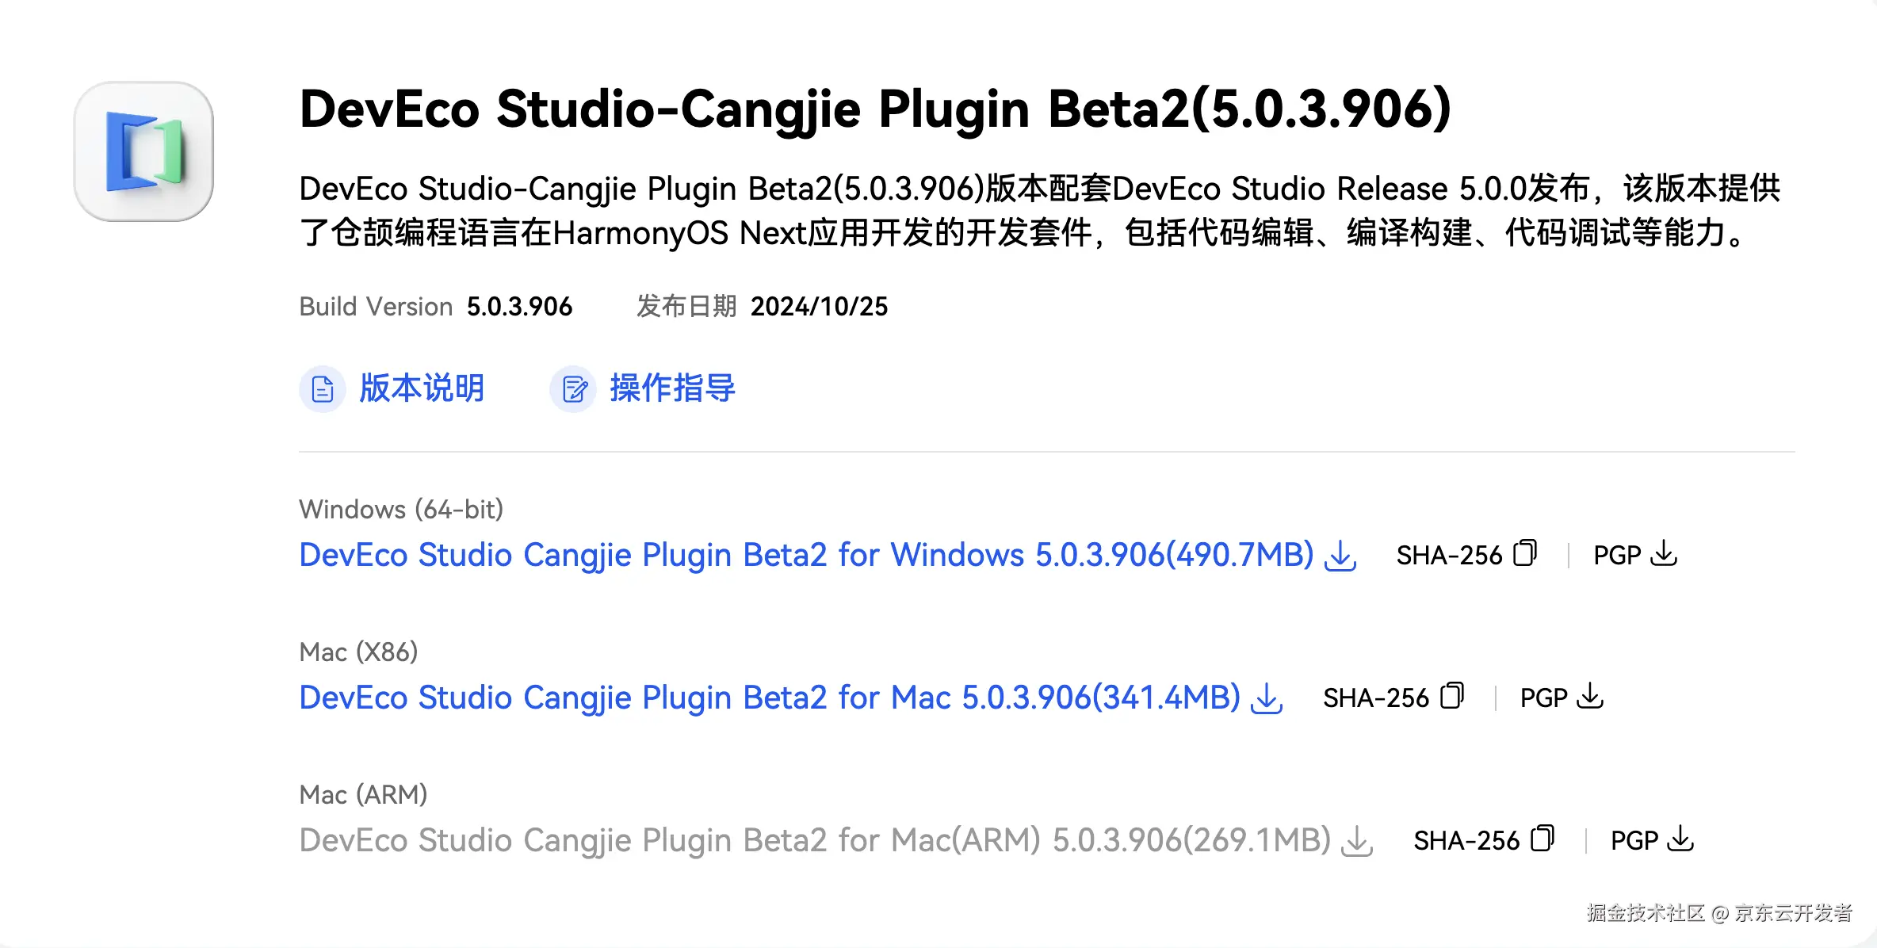Image resolution: width=1877 pixels, height=948 pixels.
Task: Open the 版本说明 release notes link
Action: (422, 388)
